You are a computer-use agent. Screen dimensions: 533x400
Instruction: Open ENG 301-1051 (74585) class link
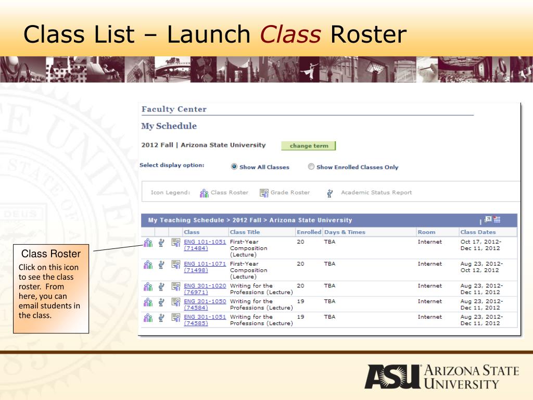[x=205, y=320]
